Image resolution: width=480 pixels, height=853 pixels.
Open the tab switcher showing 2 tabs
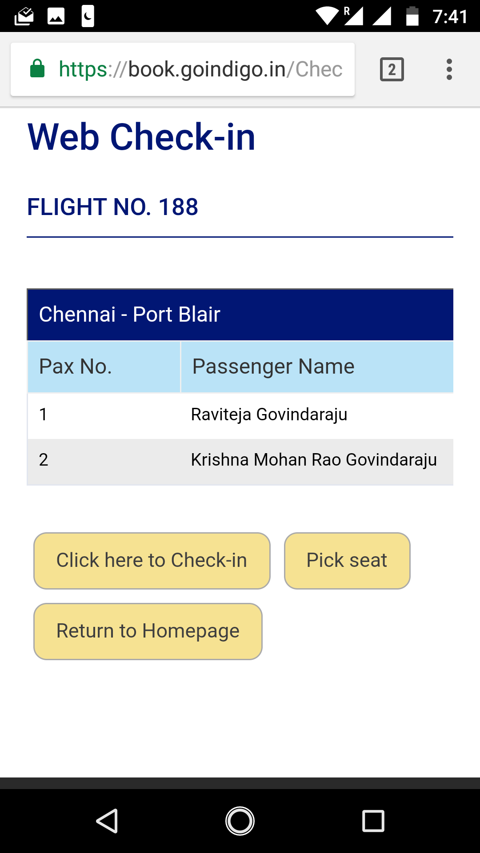coord(392,69)
